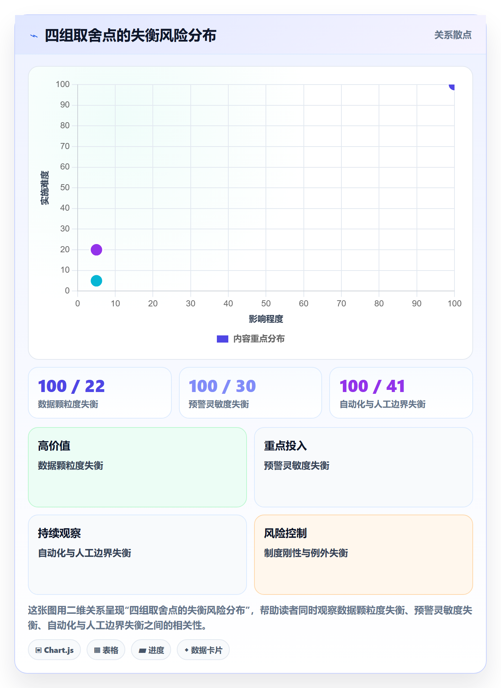Screen dimensions: 501x688
Task: Click the 四组取舍点的失衡风险分布 heading
Action: 131,36
